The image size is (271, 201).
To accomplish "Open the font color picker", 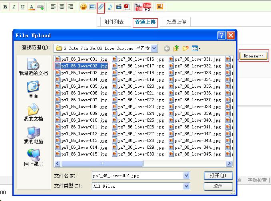I will 32,7.
